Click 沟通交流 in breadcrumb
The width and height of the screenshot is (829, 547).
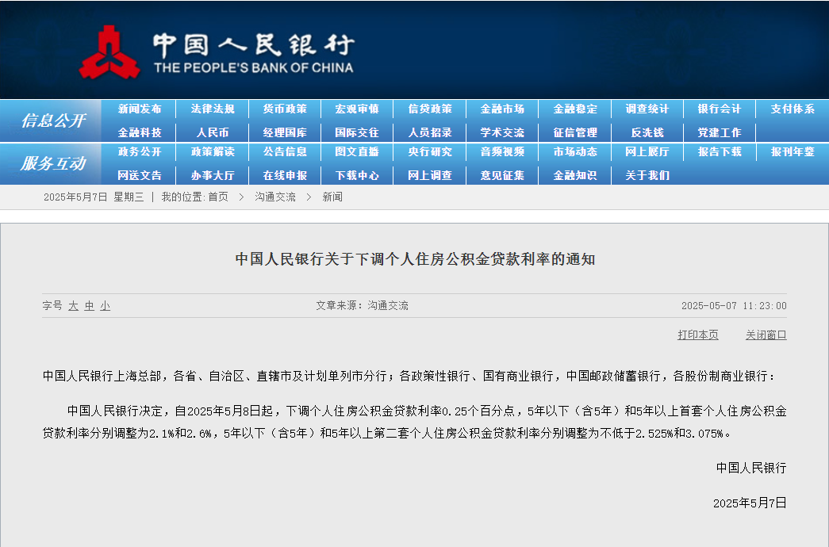275,197
